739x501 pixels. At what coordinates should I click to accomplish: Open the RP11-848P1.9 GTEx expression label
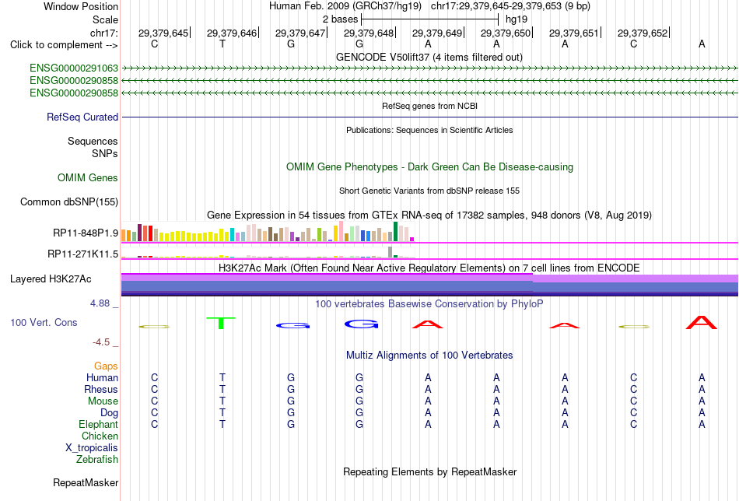[x=86, y=233]
